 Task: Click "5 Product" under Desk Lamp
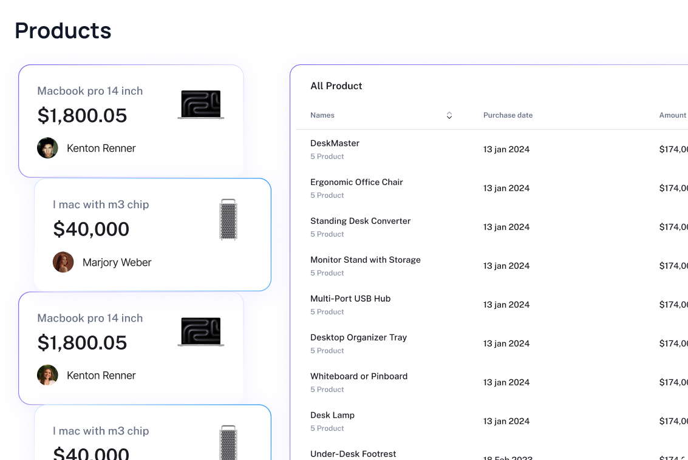(x=327, y=428)
